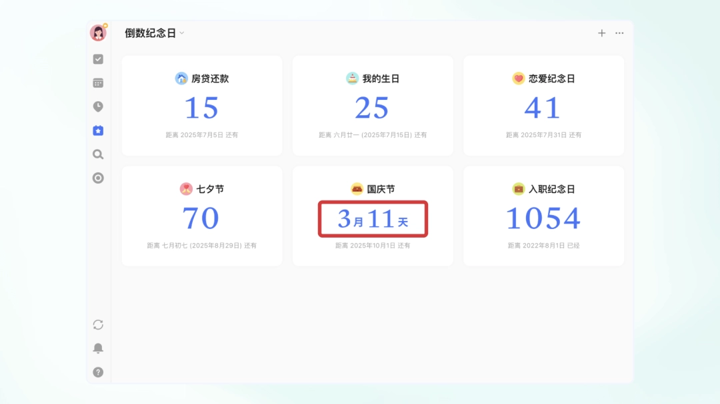Open the 恋爱纪念日 anniversary card
This screenshot has height=404, width=720.
coord(543,105)
